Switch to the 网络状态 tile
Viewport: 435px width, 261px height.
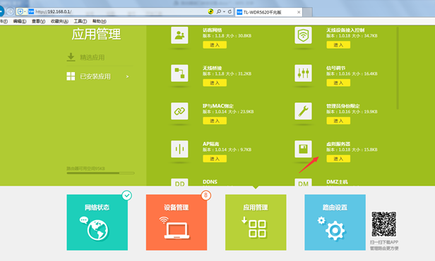tap(97, 222)
